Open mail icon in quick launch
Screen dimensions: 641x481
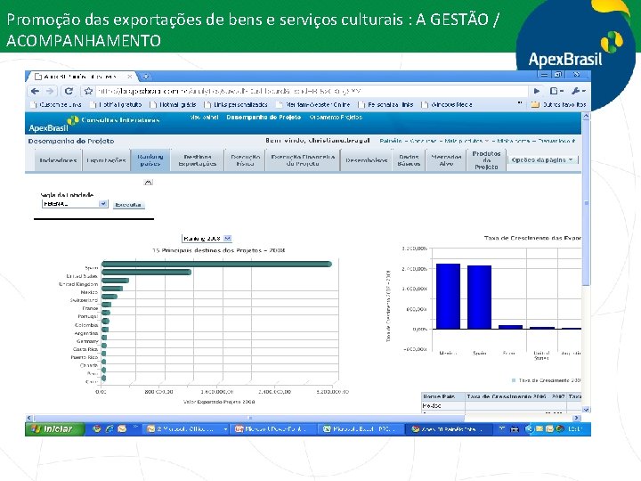[x=122, y=428]
